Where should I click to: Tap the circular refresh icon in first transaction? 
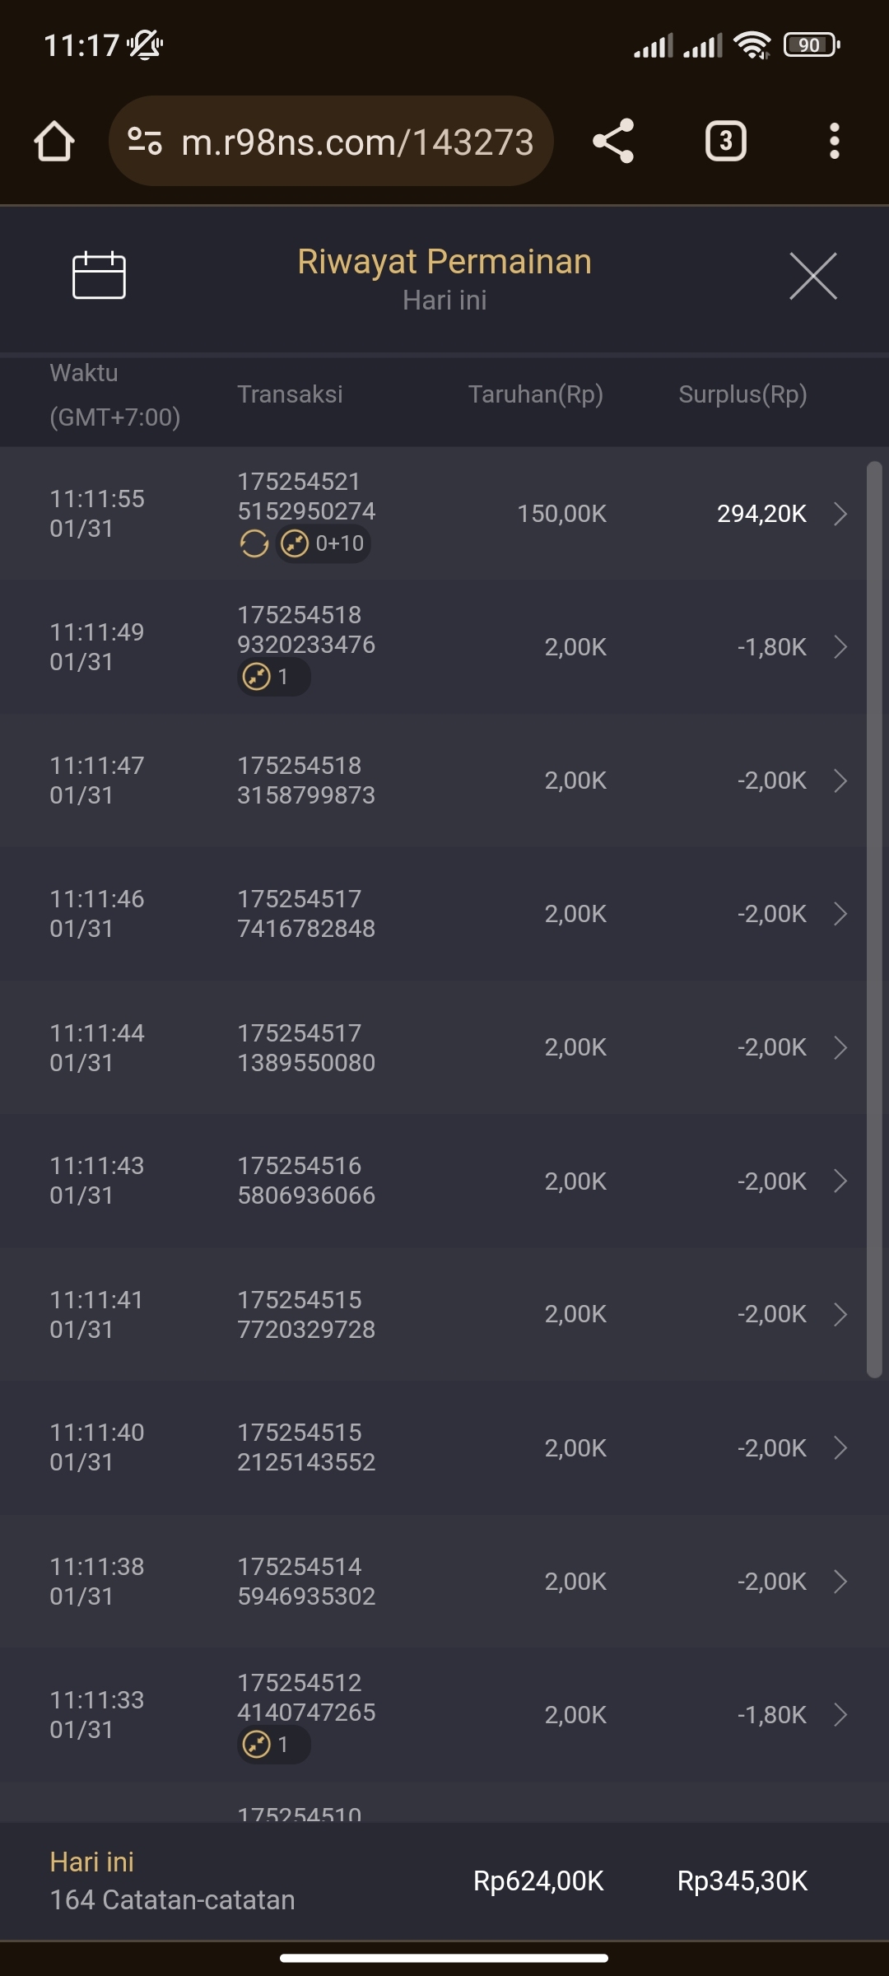pyautogui.click(x=254, y=543)
